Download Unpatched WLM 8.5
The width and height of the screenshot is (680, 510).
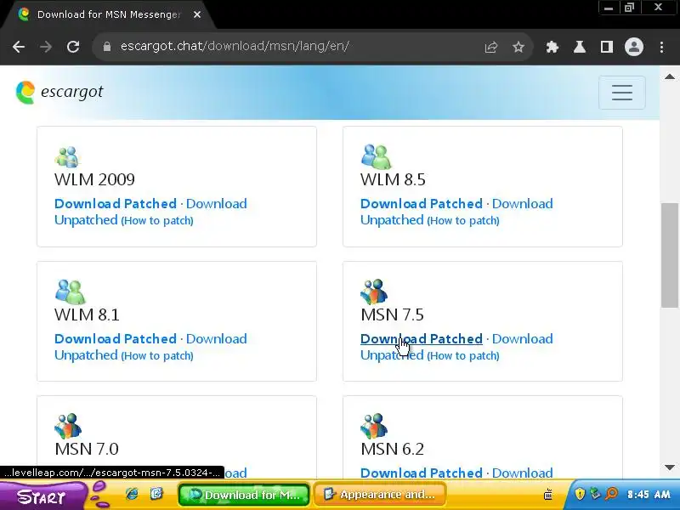click(x=456, y=212)
